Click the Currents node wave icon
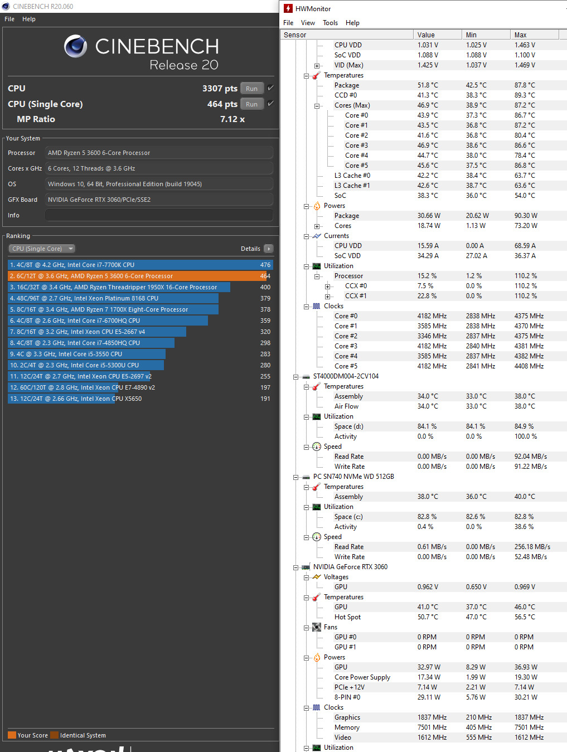This screenshot has width=567, height=752. (x=317, y=236)
